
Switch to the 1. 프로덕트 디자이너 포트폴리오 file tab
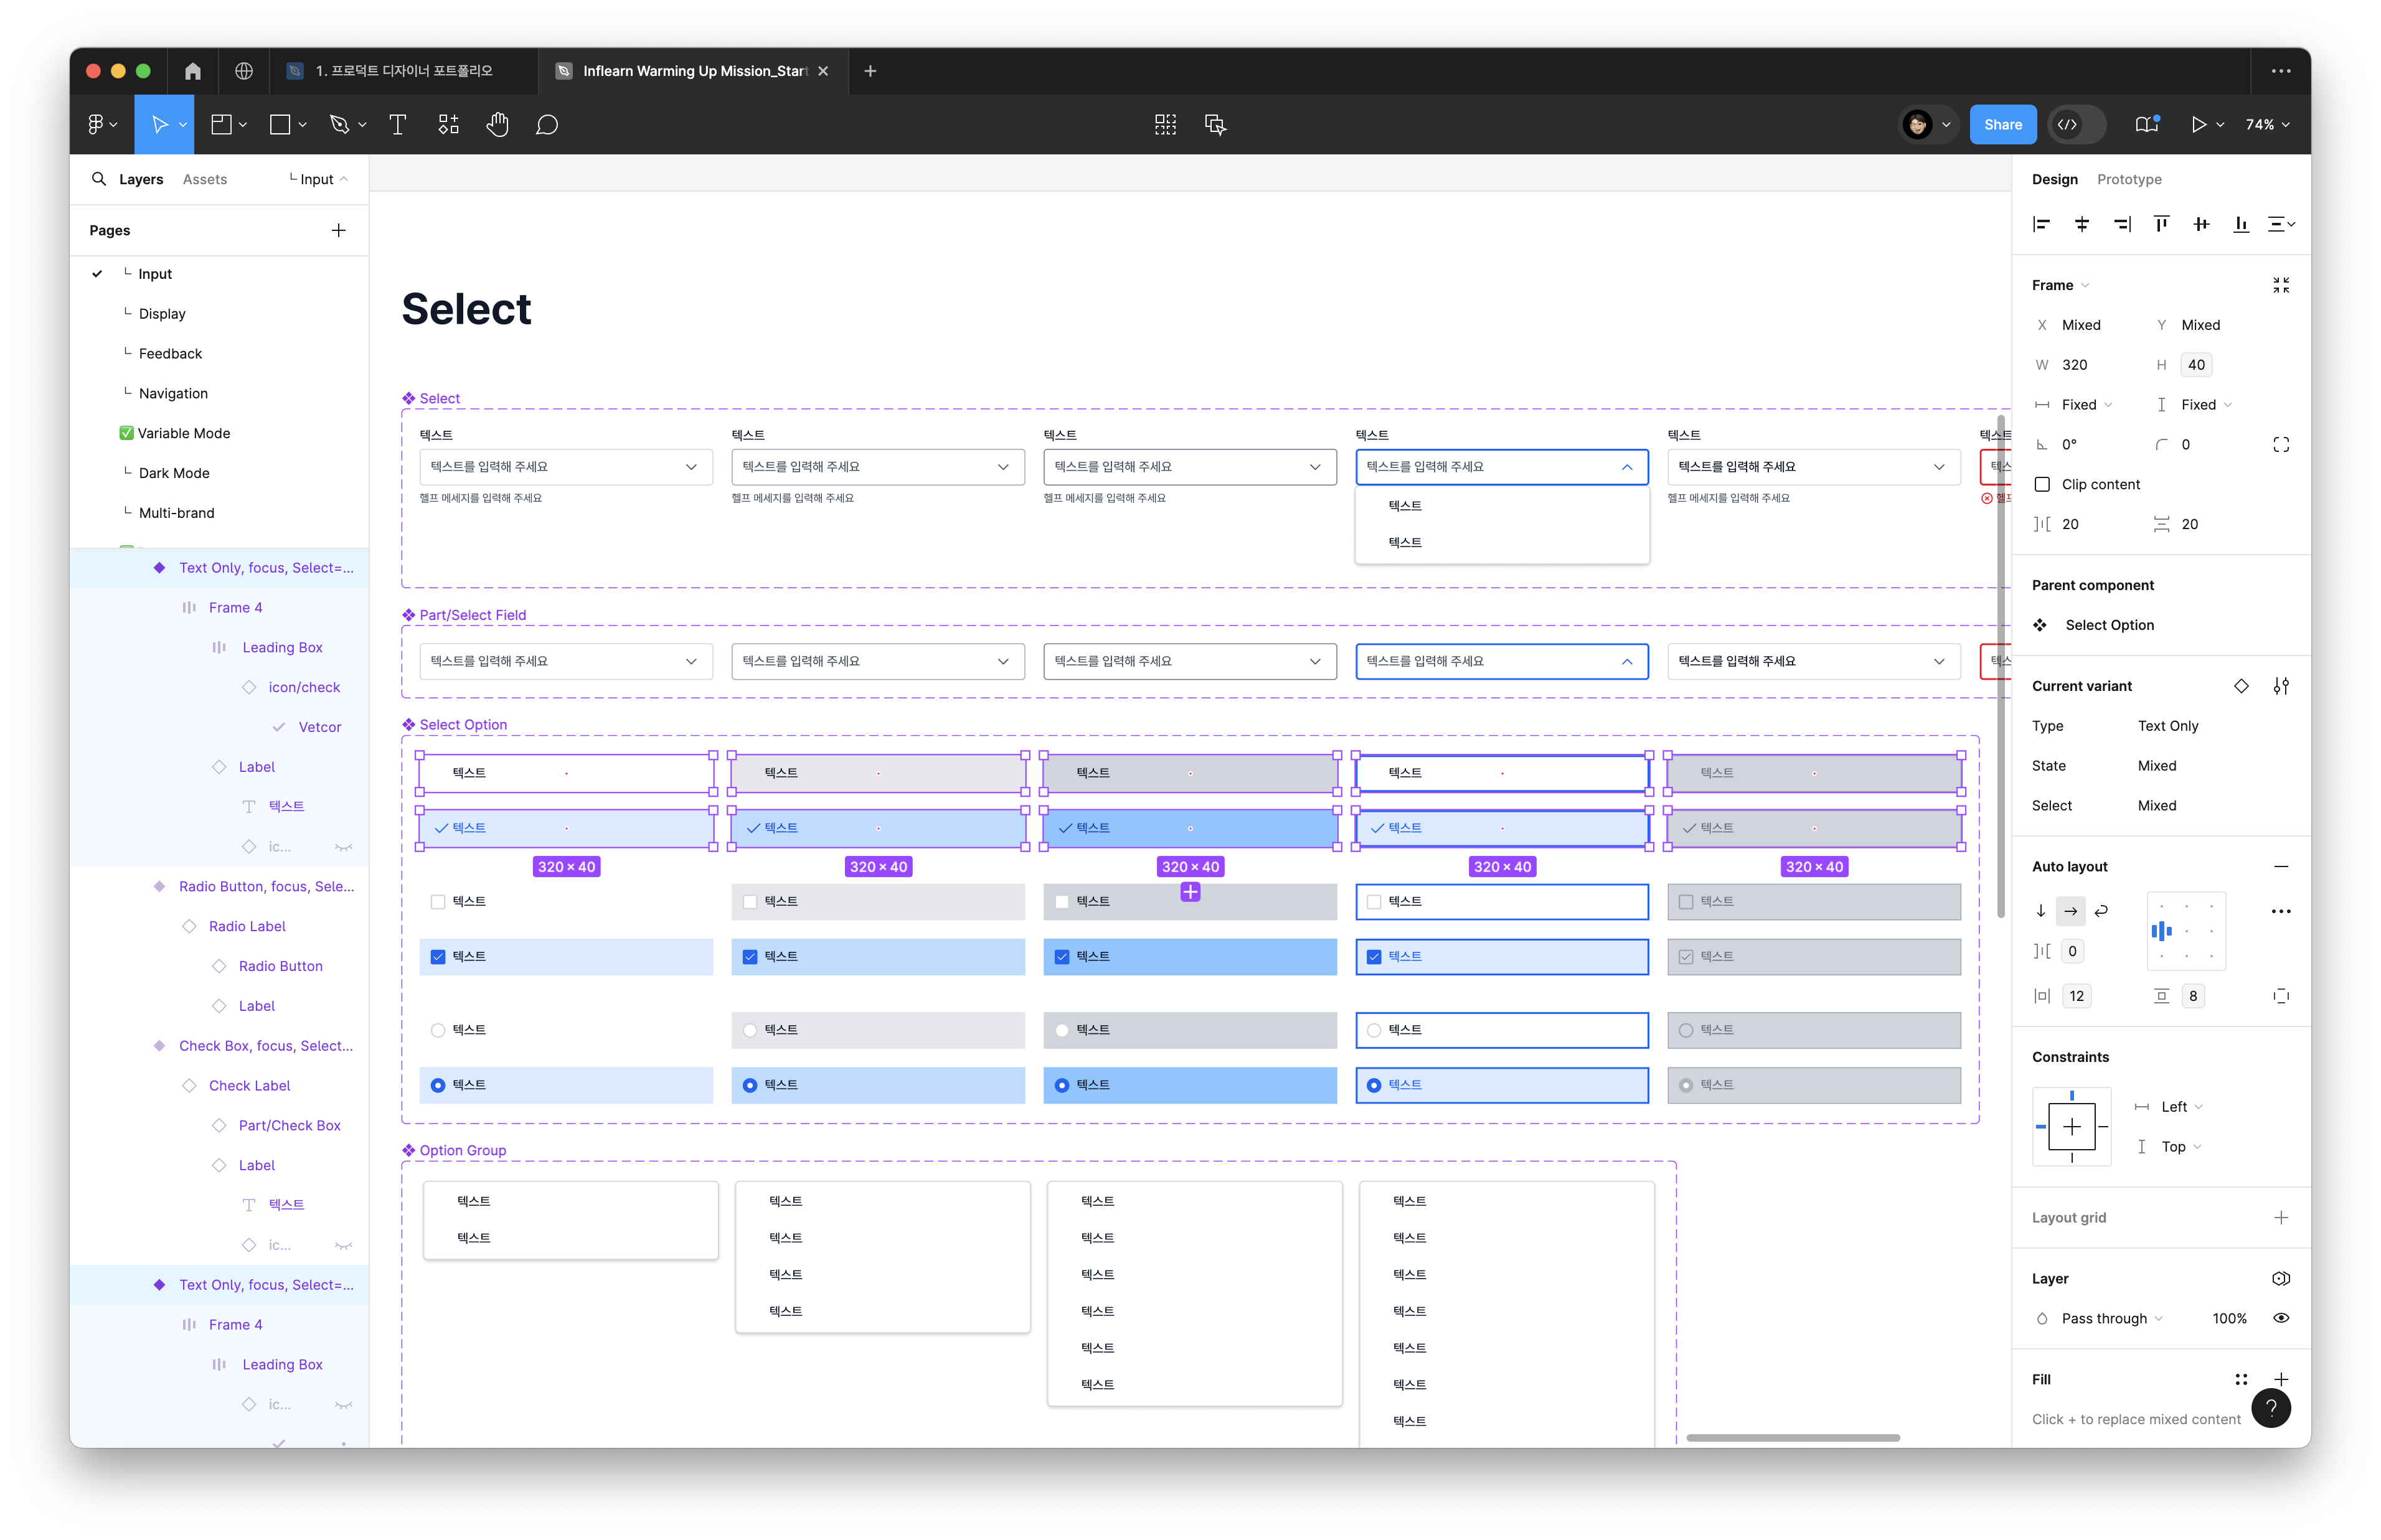tap(403, 71)
